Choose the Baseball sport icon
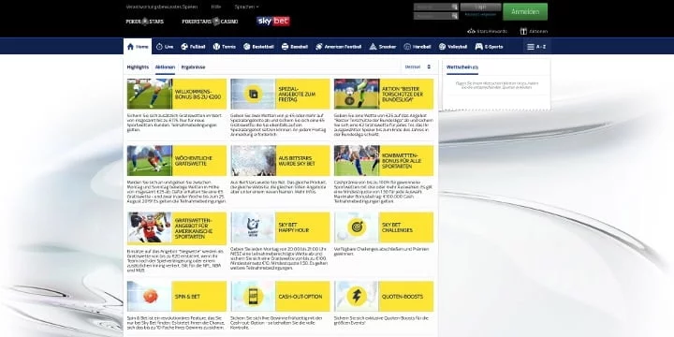The height and width of the screenshot is (337, 674). point(285,47)
